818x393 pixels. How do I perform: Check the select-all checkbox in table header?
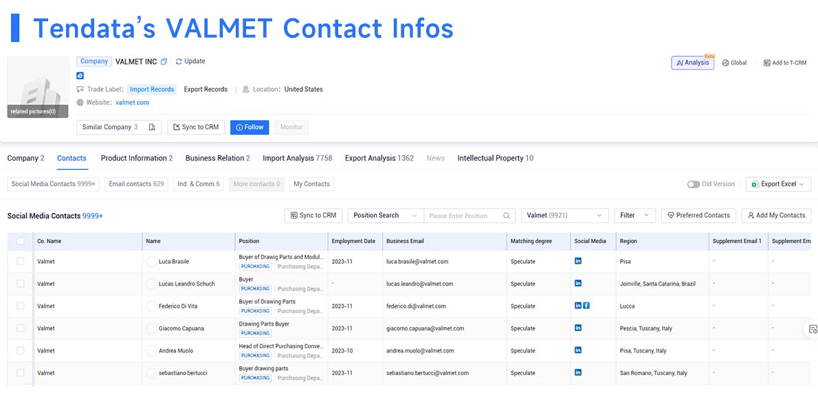[x=21, y=241]
